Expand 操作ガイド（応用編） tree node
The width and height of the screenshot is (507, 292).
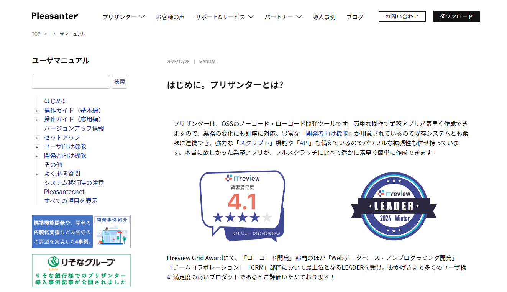pyautogui.click(x=37, y=120)
